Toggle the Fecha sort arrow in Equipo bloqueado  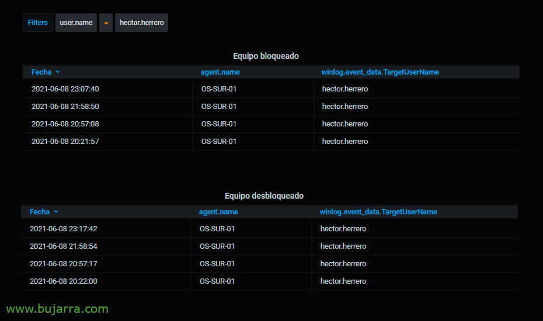(x=58, y=72)
